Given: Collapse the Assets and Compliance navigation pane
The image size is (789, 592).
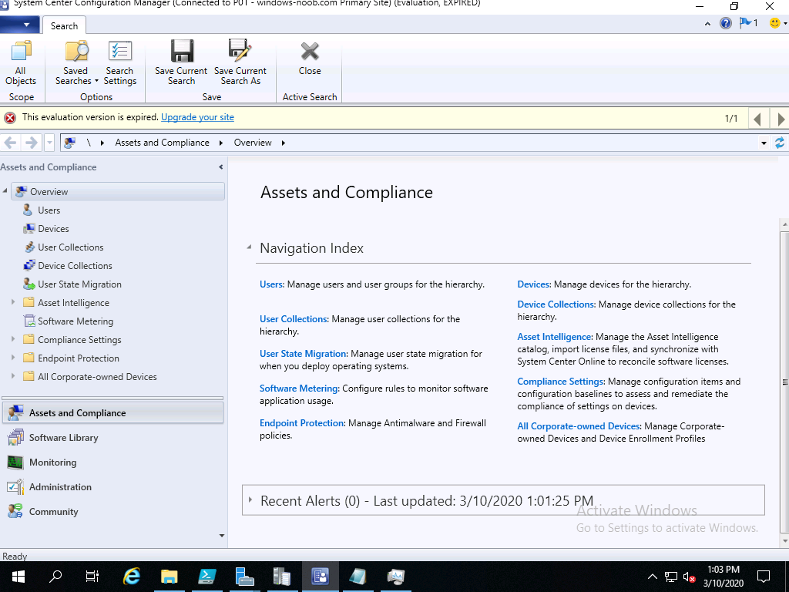Looking at the screenshot, I should click(x=220, y=167).
